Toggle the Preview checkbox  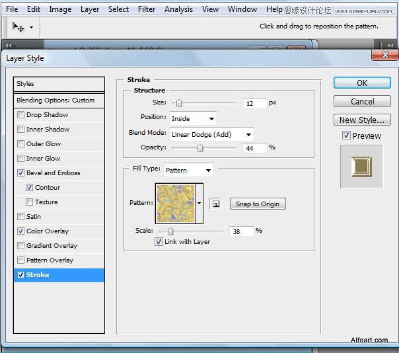click(346, 136)
